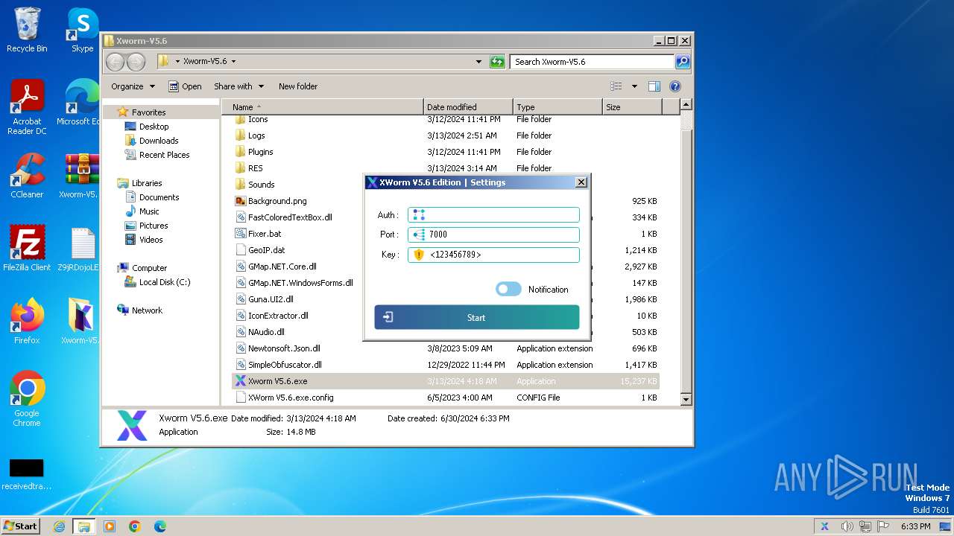
Task: Open the Organize dropdown menu
Action: (133, 86)
